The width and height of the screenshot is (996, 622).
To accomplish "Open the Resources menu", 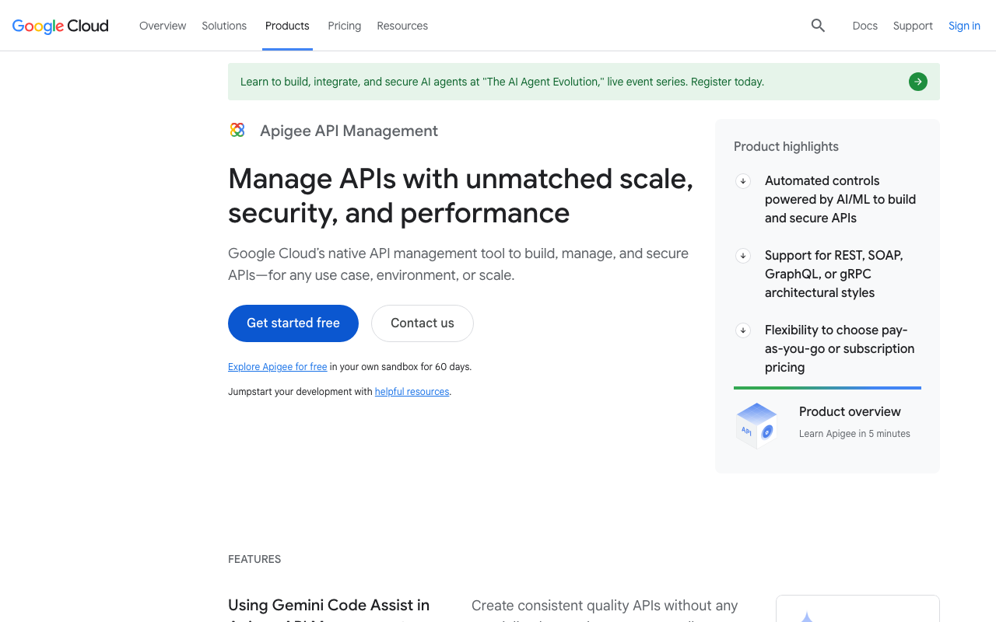I will point(402,26).
